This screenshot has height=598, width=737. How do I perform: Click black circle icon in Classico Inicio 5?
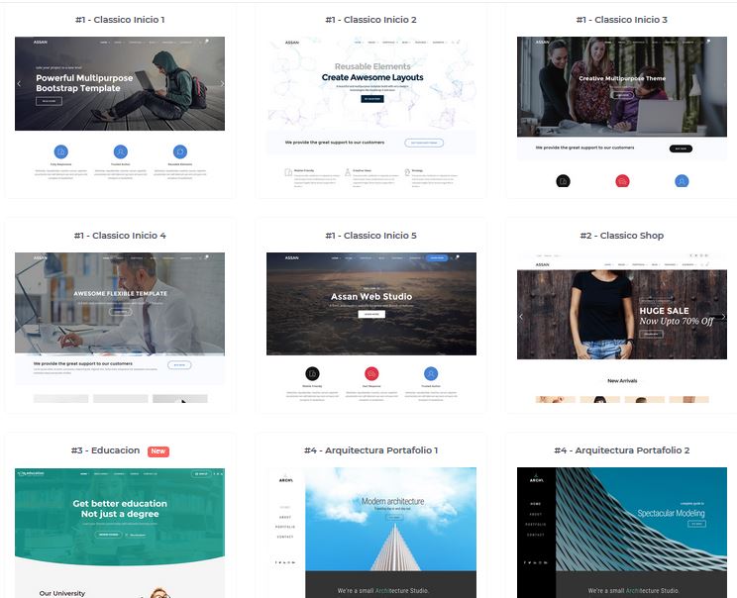[x=312, y=373]
